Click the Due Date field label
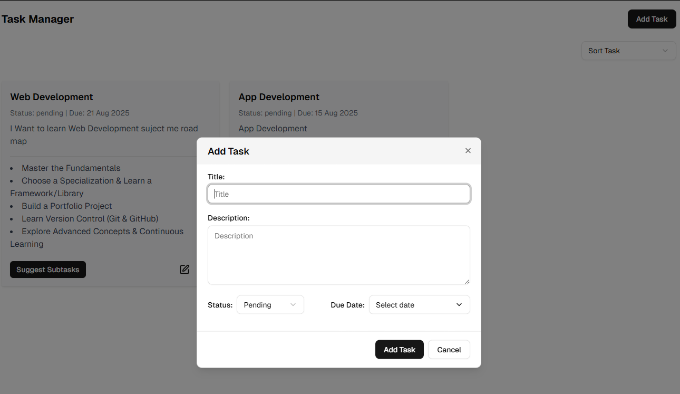 347,305
